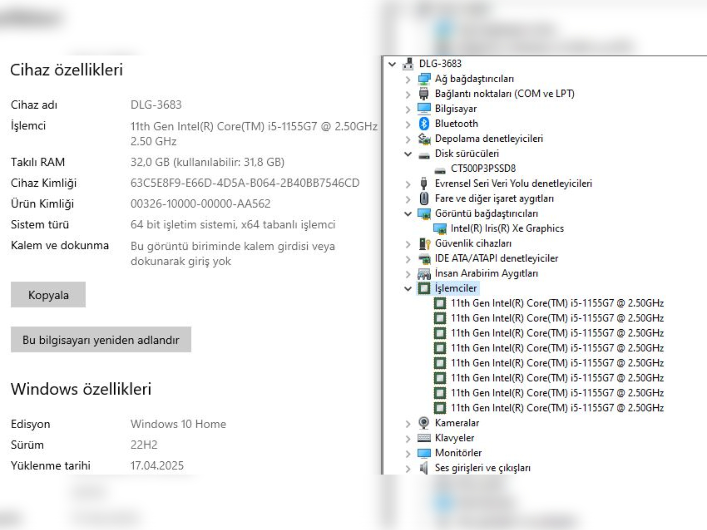Viewport: 707px width, 530px height.
Task: Click the Bluetooth logo icon
Action: [424, 124]
